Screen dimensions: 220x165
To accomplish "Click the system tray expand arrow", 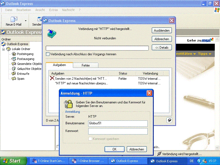I will [x=199, y=161].
